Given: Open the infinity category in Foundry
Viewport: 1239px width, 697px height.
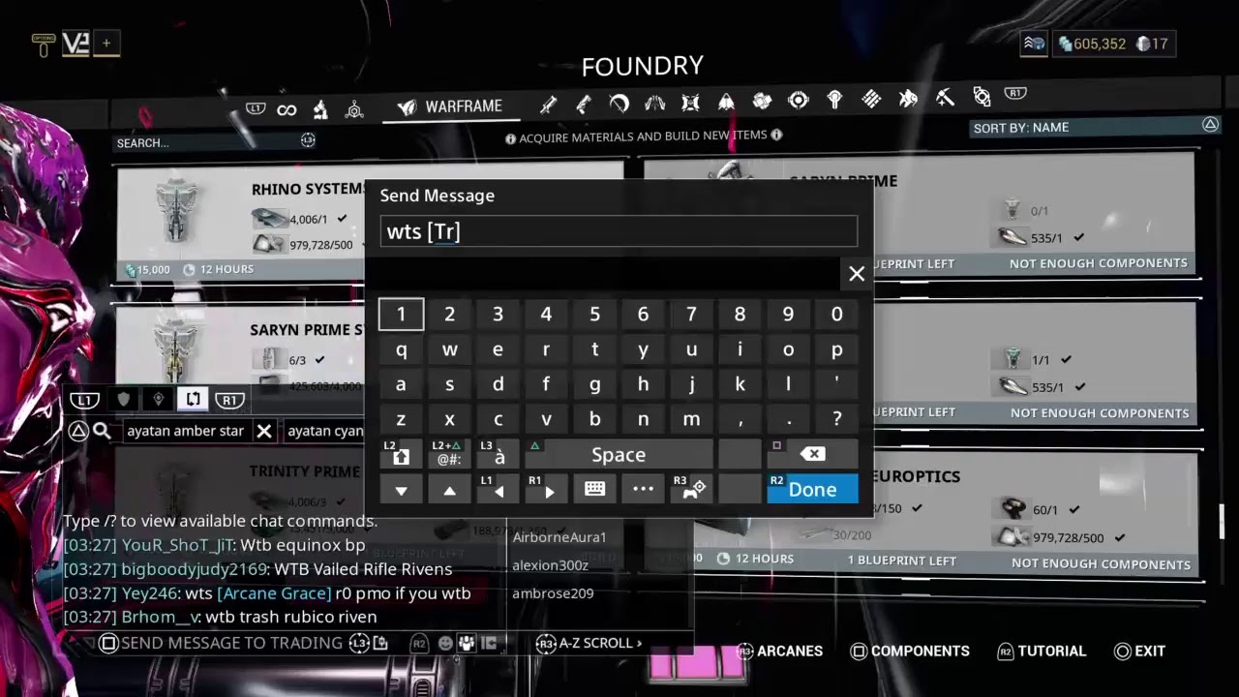Looking at the screenshot, I should [x=287, y=109].
